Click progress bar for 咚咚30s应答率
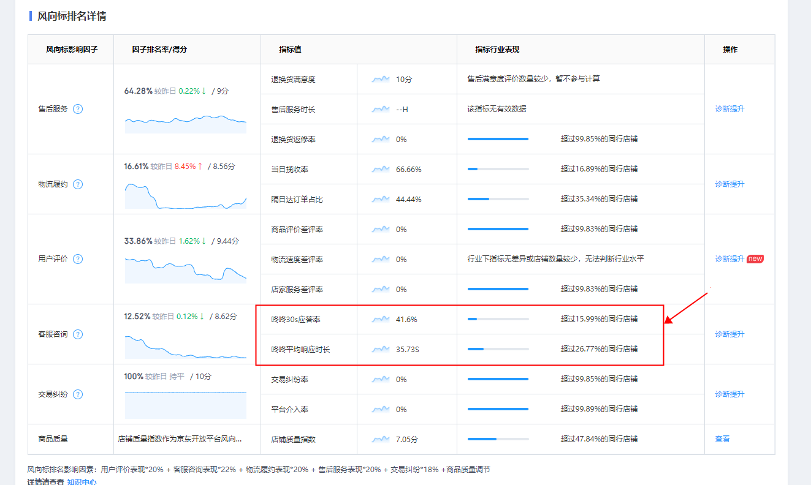811x485 pixels. [498, 319]
